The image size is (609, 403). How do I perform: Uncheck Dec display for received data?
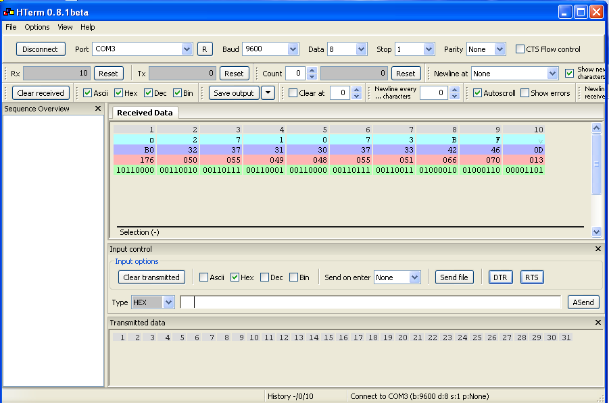tap(148, 93)
